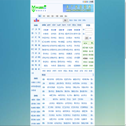Select the highlighted first search type tab
Screen dimensions: 126x126
(x=40, y=16)
